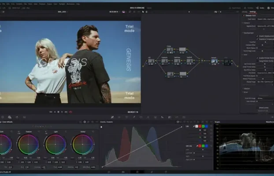Click the highlighted viewer mode icon beside timecode
The height and width of the screenshot is (176, 274).
pos(123,12)
